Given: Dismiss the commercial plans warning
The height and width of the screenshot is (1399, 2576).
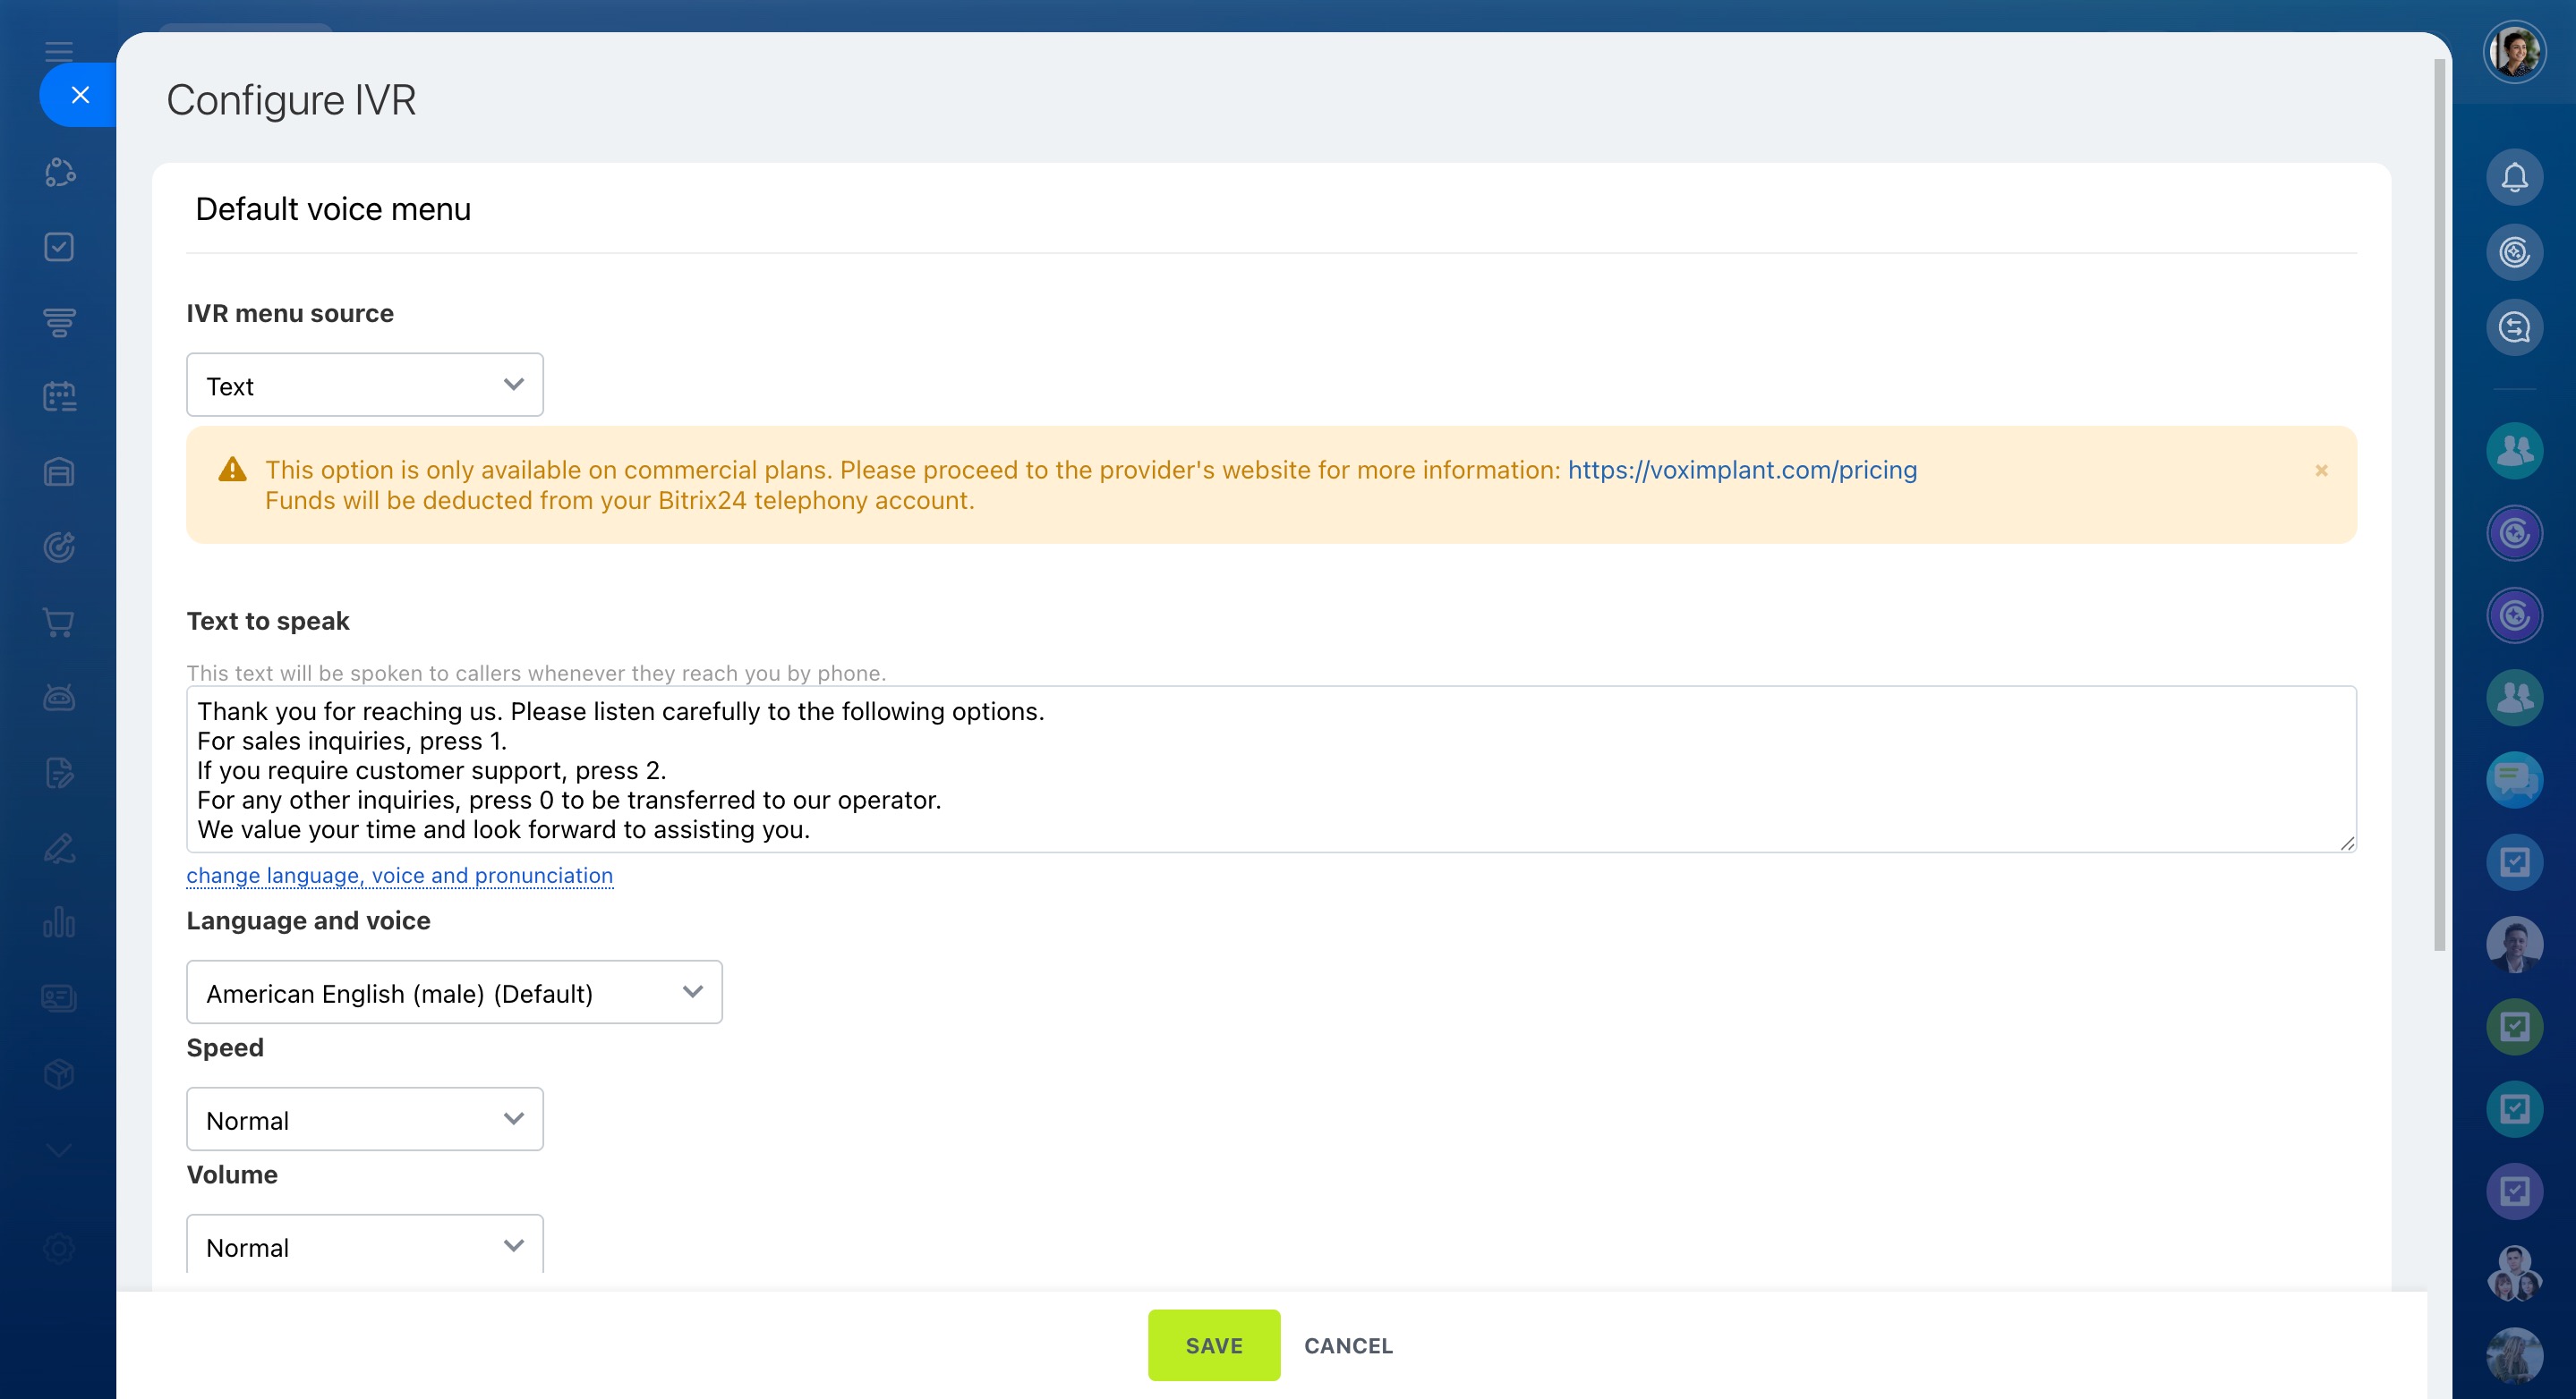Looking at the screenshot, I should coord(2321,471).
